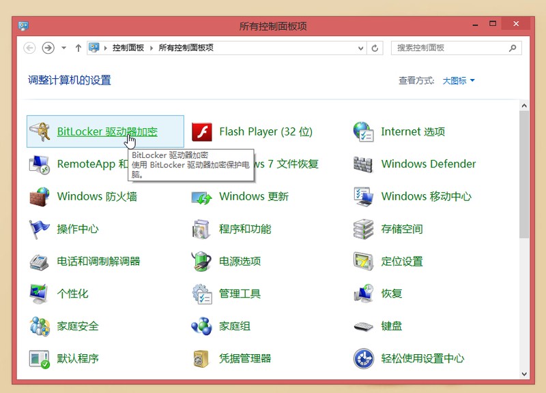Open the Windows 防火墙 brick wall icon

click(x=40, y=197)
